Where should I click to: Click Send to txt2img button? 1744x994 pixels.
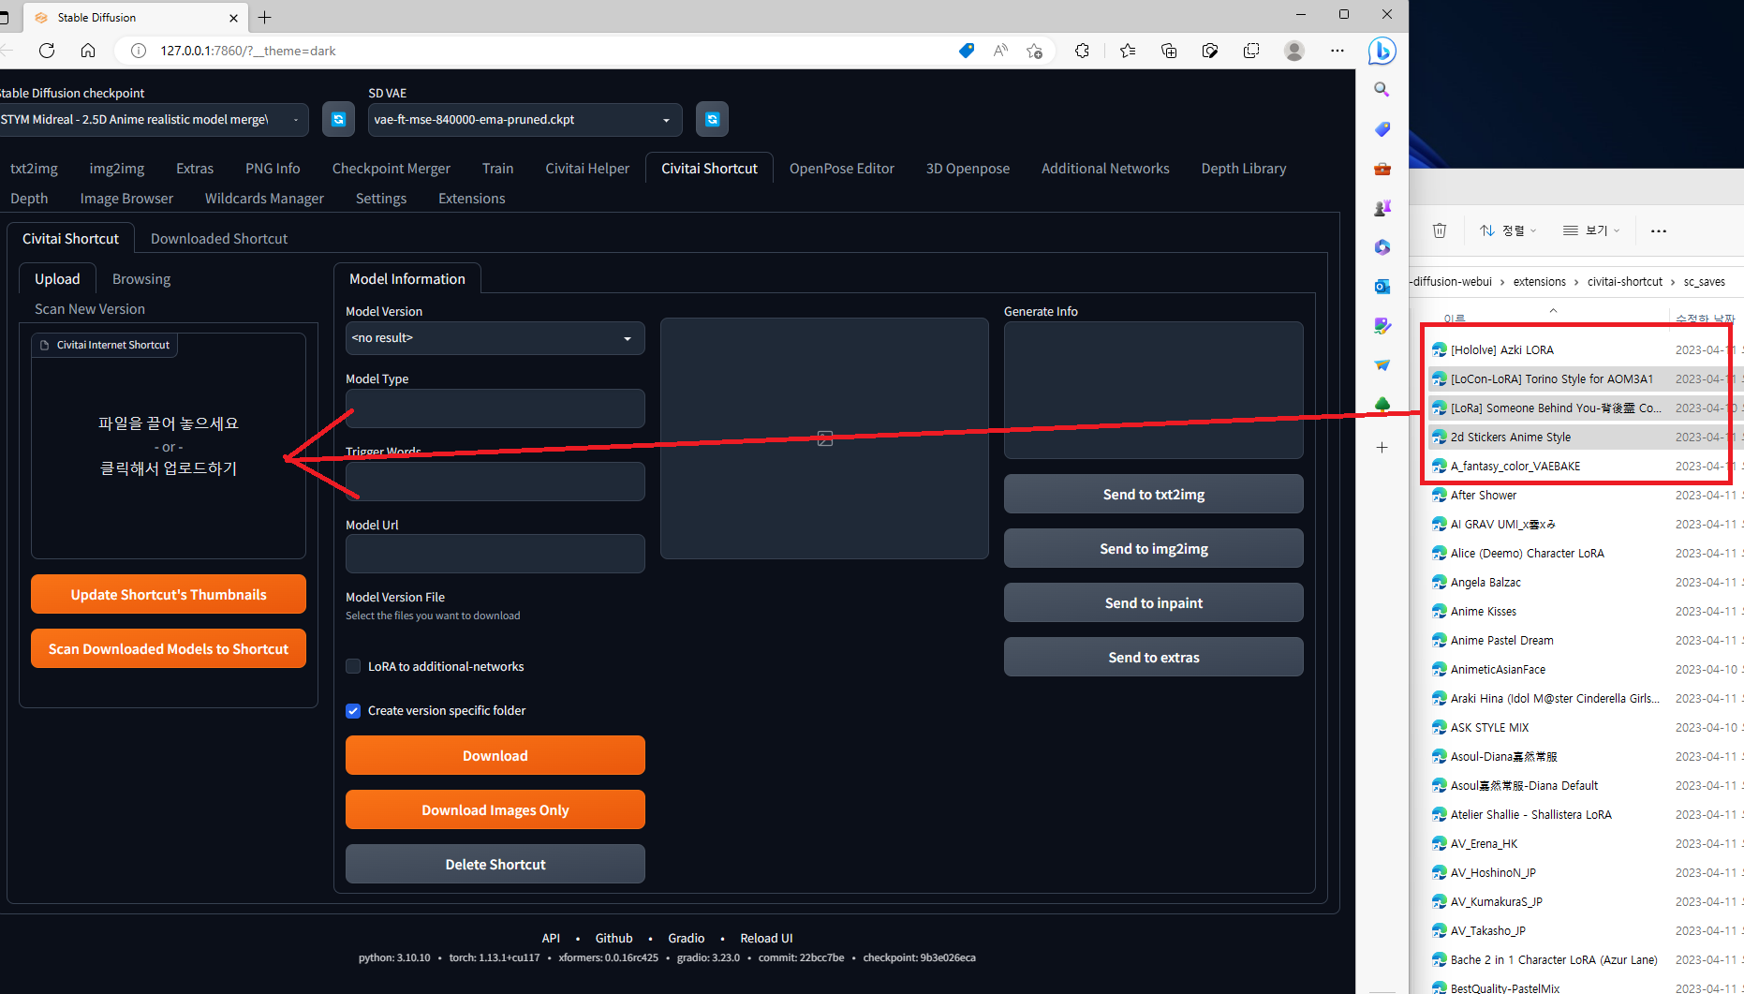1153,494
